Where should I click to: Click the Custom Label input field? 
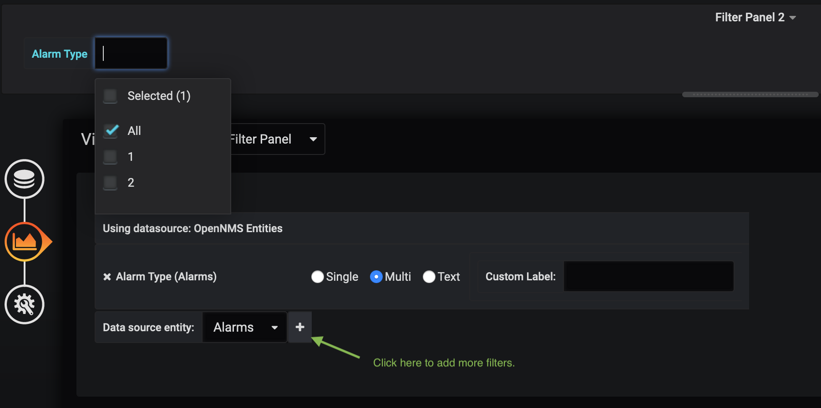[x=648, y=276]
